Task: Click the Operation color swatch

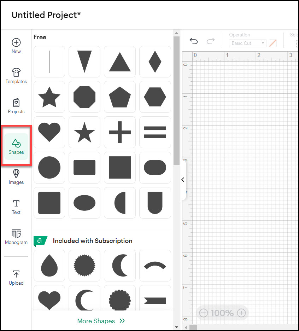Action: click(272, 43)
